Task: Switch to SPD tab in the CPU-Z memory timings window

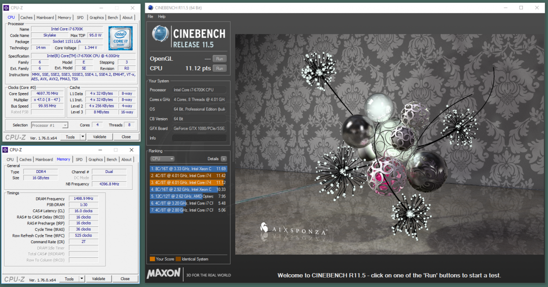Action: pos(79,160)
